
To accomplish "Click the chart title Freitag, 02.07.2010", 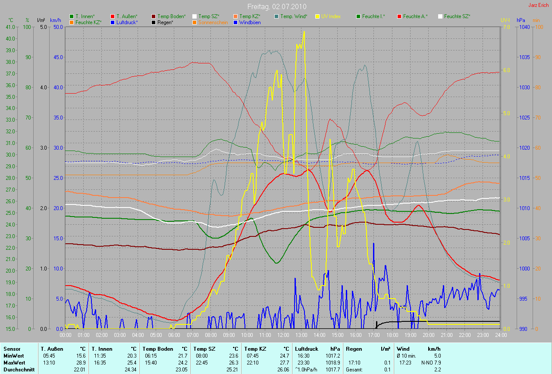I will pyautogui.click(x=276, y=7).
